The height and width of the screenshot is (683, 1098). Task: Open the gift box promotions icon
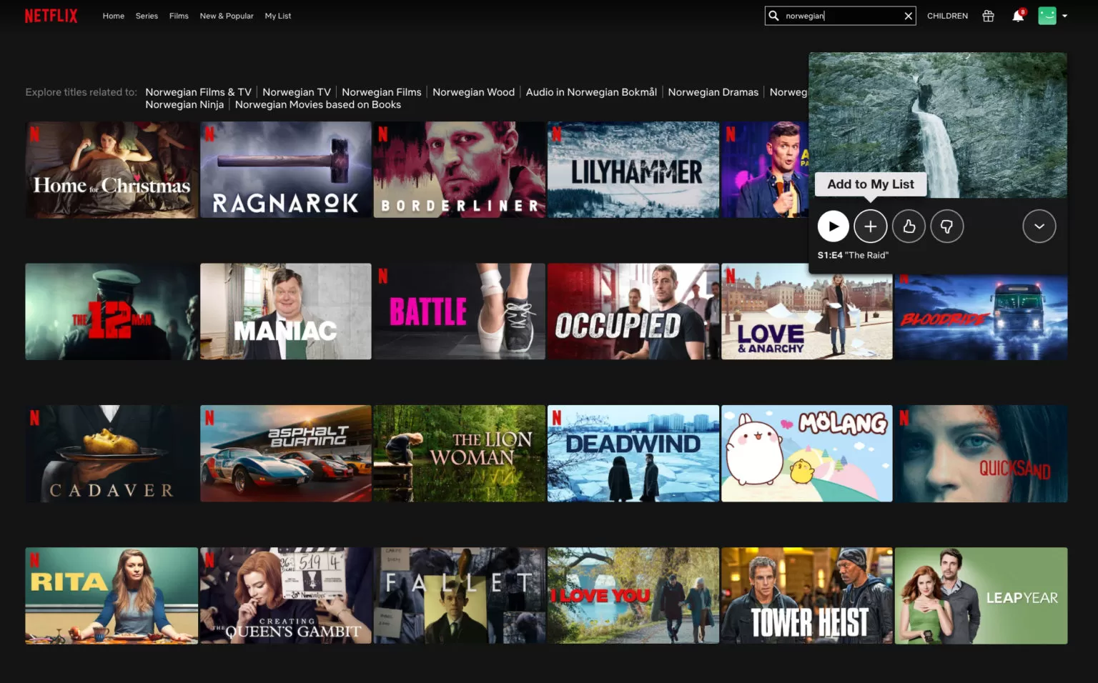[x=988, y=15]
